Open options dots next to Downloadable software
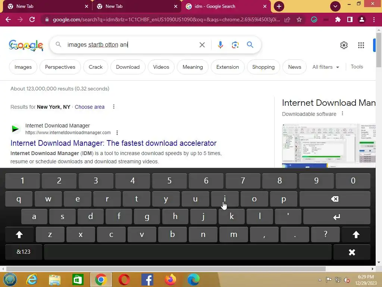 coord(342,114)
